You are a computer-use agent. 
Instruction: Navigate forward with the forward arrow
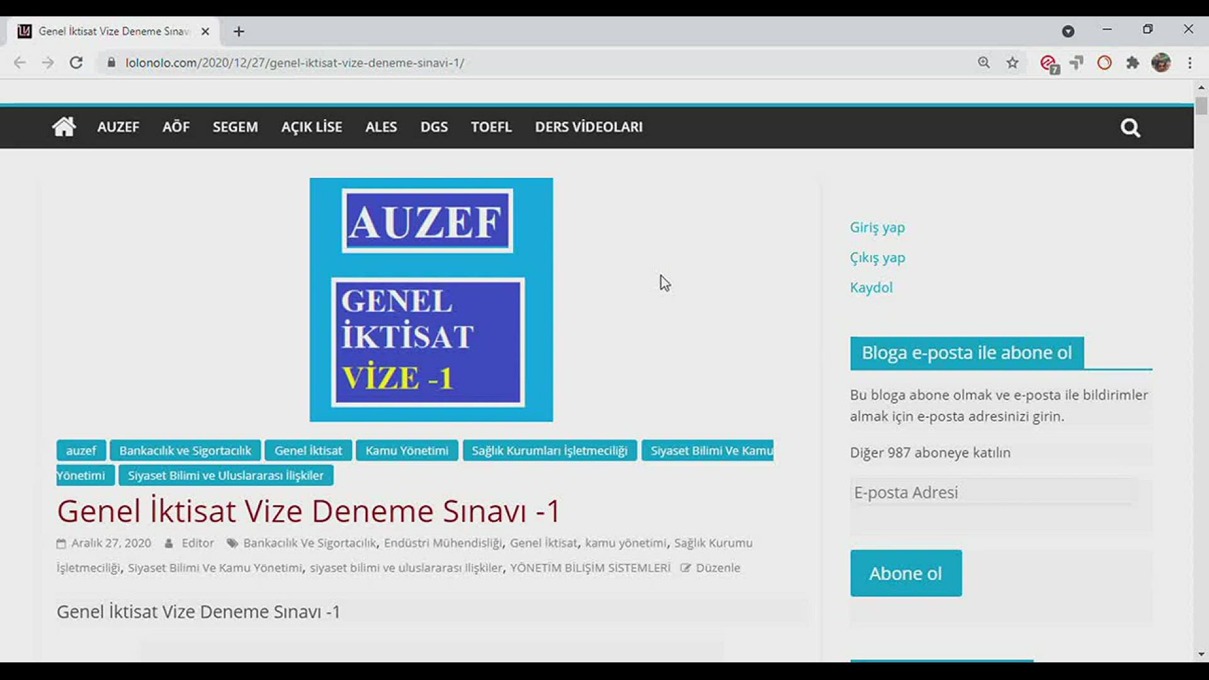click(x=48, y=62)
